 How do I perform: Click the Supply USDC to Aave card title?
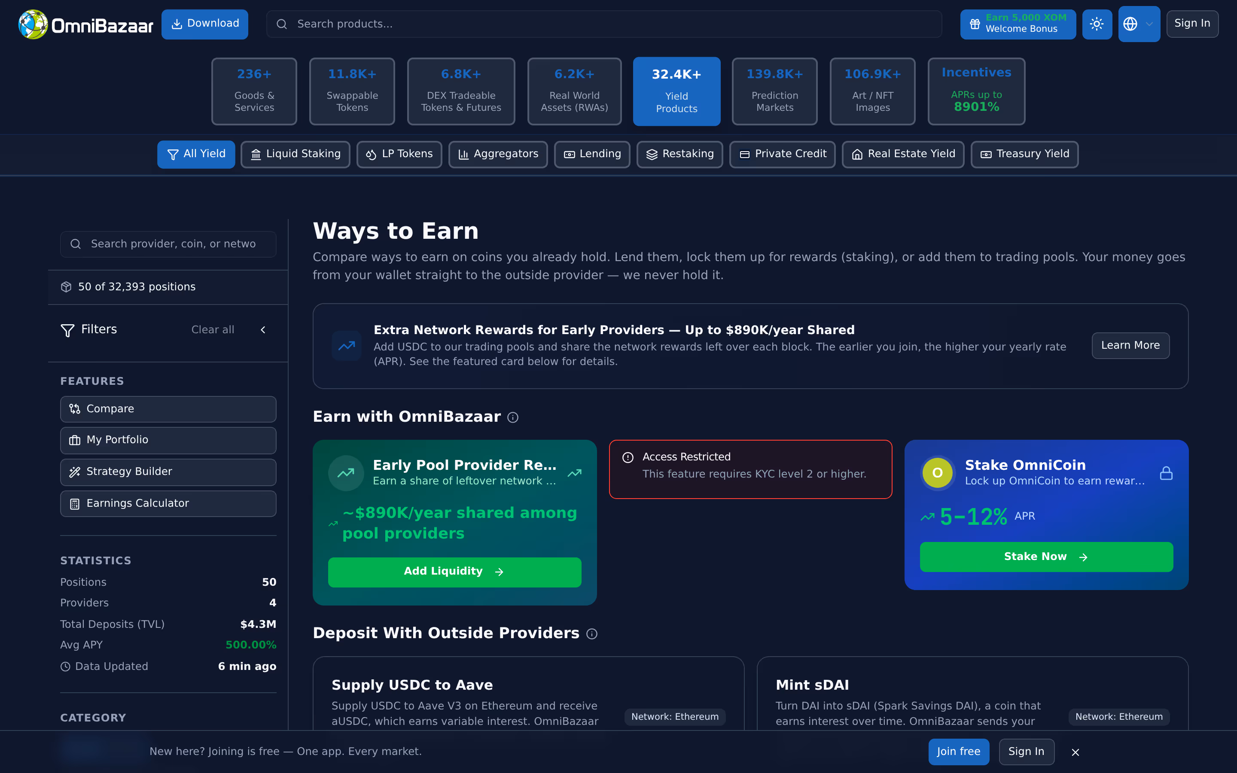[412, 685]
